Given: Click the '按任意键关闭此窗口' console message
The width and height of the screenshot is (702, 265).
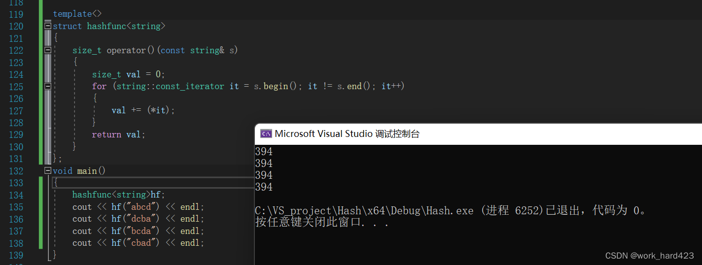Looking at the screenshot, I should click(x=322, y=223).
